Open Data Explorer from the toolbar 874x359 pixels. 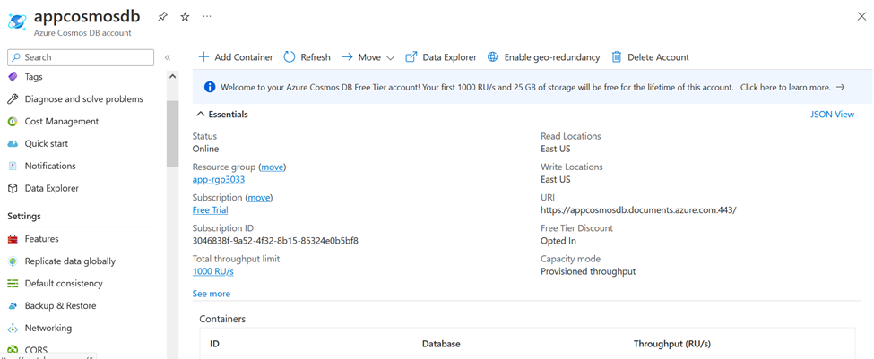click(x=441, y=57)
